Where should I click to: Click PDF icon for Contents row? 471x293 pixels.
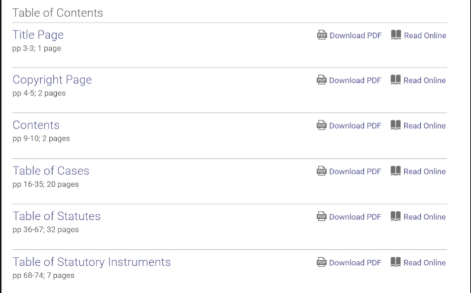coord(322,126)
